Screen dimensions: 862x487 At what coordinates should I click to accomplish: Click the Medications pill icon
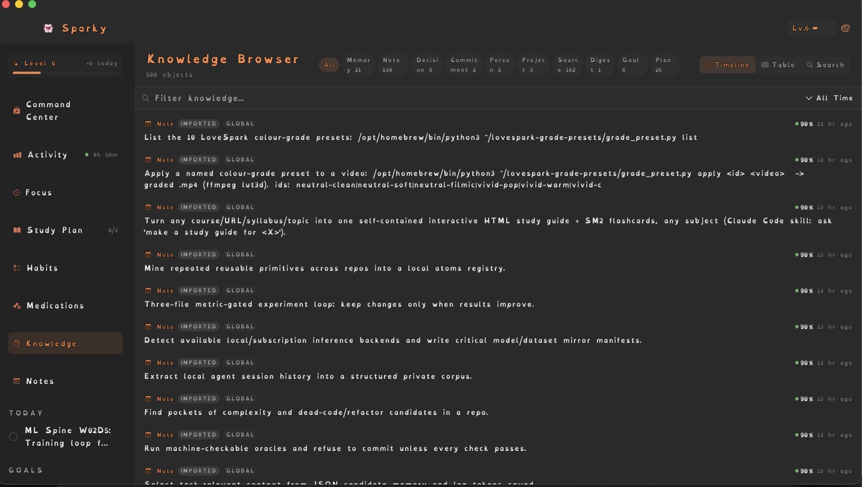coord(17,305)
